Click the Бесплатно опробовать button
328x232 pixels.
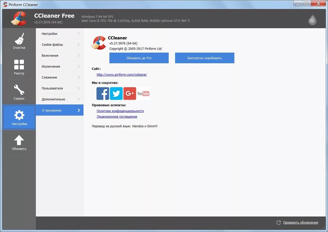(x=205, y=58)
